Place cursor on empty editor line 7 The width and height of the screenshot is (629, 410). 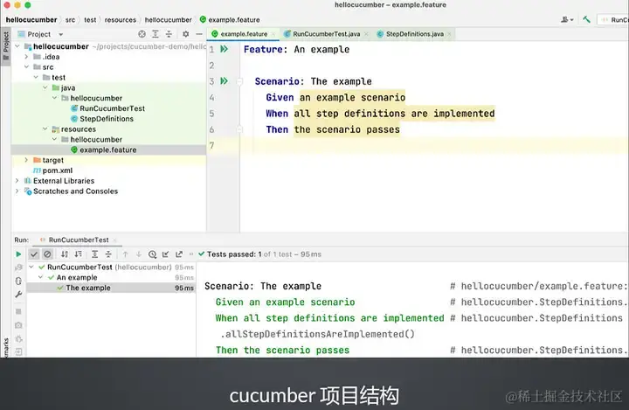coord(434,145)
